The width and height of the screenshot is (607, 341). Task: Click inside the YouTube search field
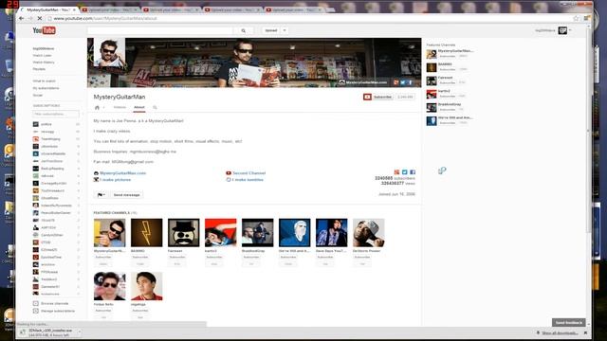click(160, 30)
